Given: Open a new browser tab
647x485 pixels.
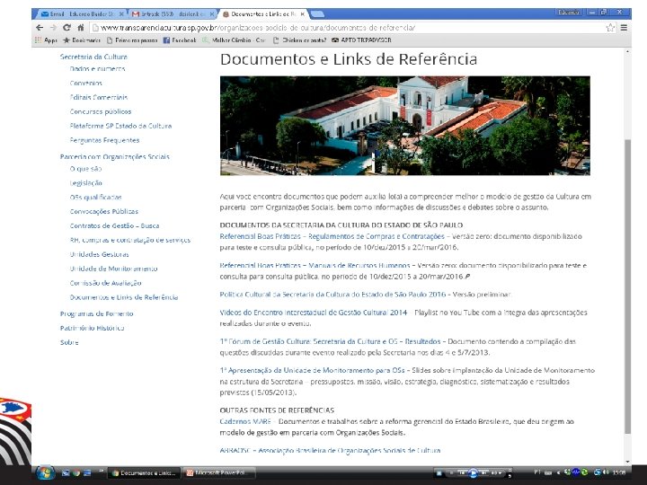Looking at the screenshot, I should pos(317,14).
